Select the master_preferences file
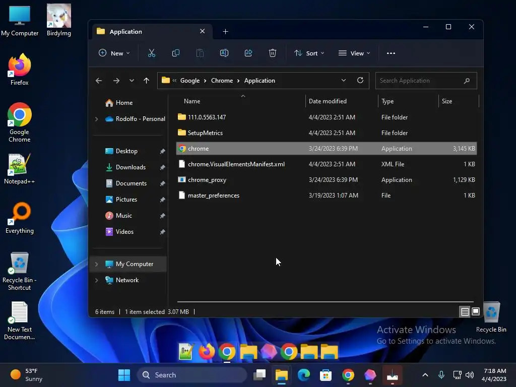The height and width of the screenshot is (387, 516). pyautogui.click(x=327, y=195)
